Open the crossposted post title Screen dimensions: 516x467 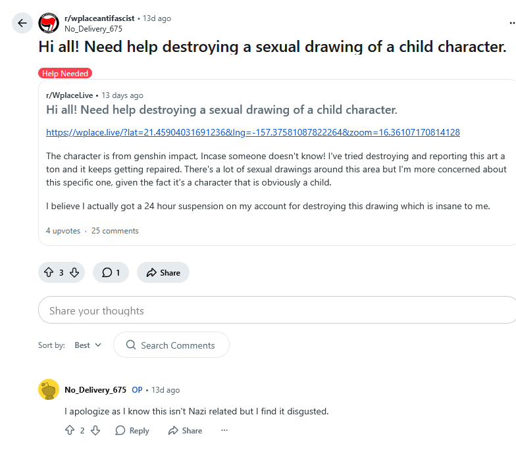[222, 110]
